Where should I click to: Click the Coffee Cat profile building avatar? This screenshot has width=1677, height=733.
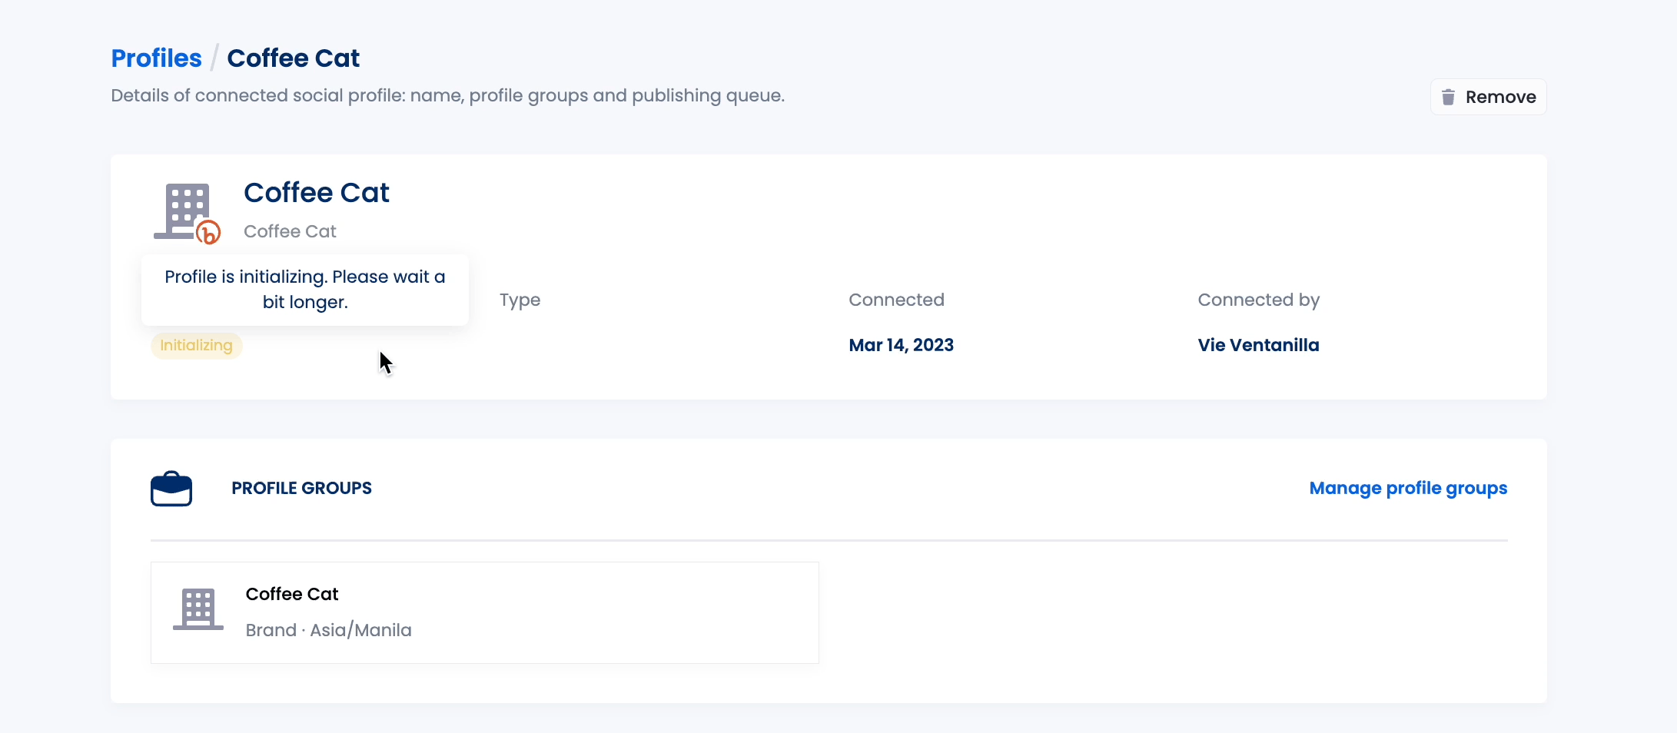(183, 211)
